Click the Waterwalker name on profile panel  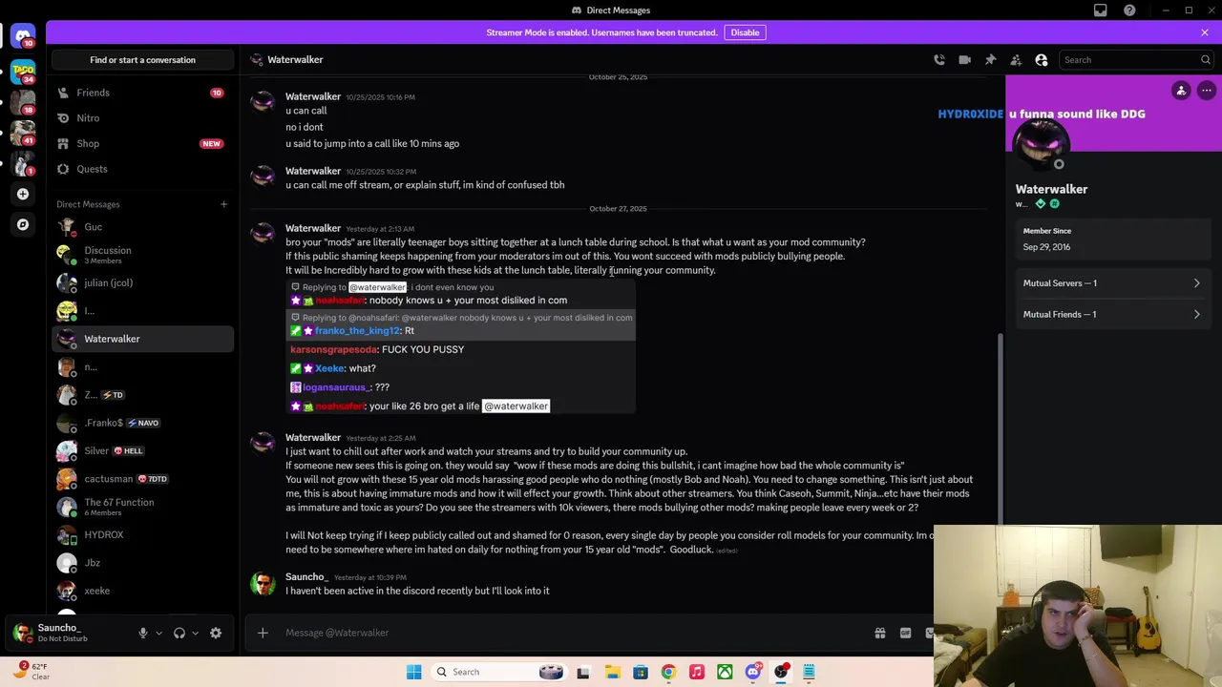[x=1051, y=189]
